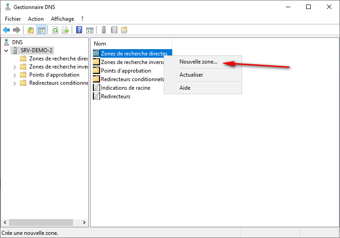Expand Redirecteurs conditionnels in tree
Viewport: 340px width, 238px height.
(15, 83)
